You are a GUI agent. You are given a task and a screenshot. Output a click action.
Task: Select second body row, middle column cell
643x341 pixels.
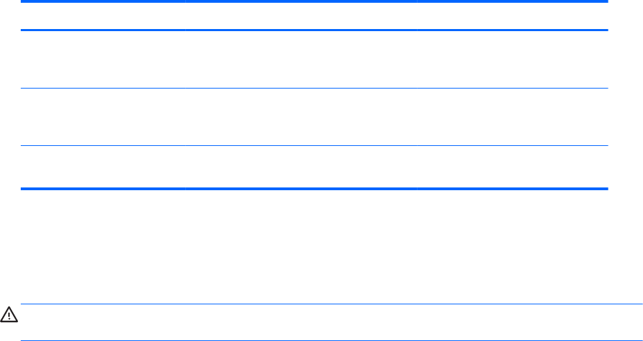coord(301,117)
